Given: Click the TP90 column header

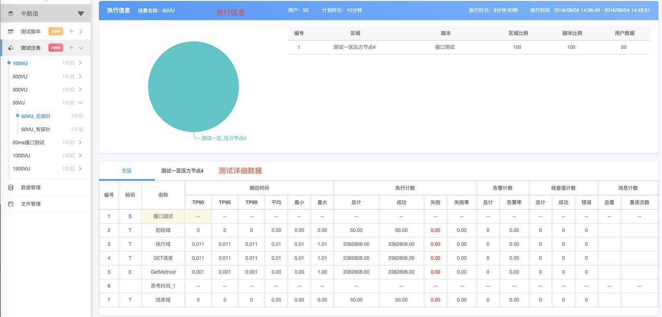Looking at the screenshot, I should coord(198,202).
